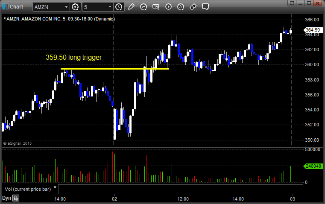Click the 500000 volume axis label

[313, 149]
